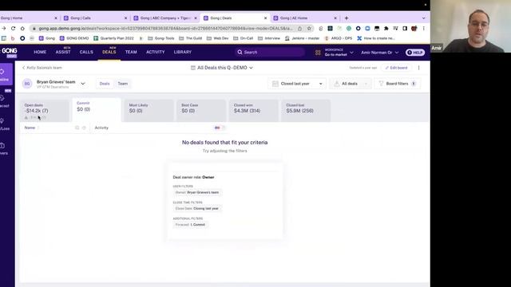Expand the Bryan Grieves' team selector
This screenshot has width=511, height=287.
click(x=83, y=84)
